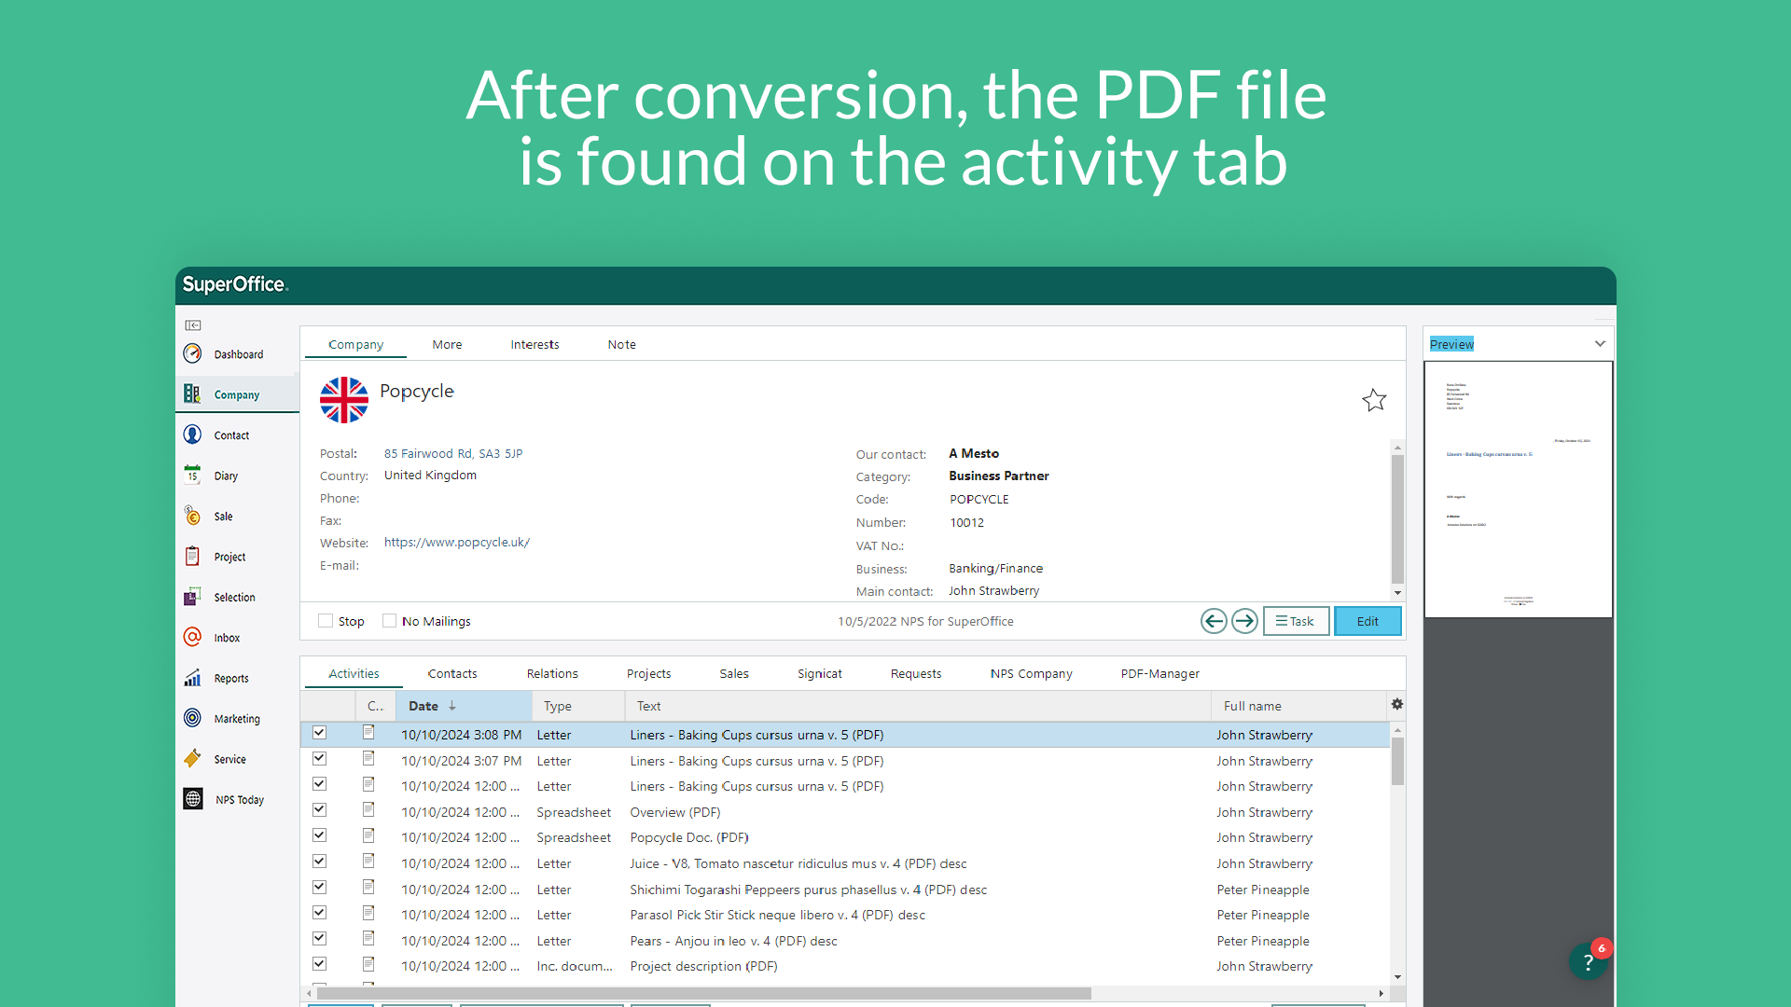This screenshot has height=1007, width=1791.
Task: Select the Pears - Anjou in leo row
Action: click(845, 941)
